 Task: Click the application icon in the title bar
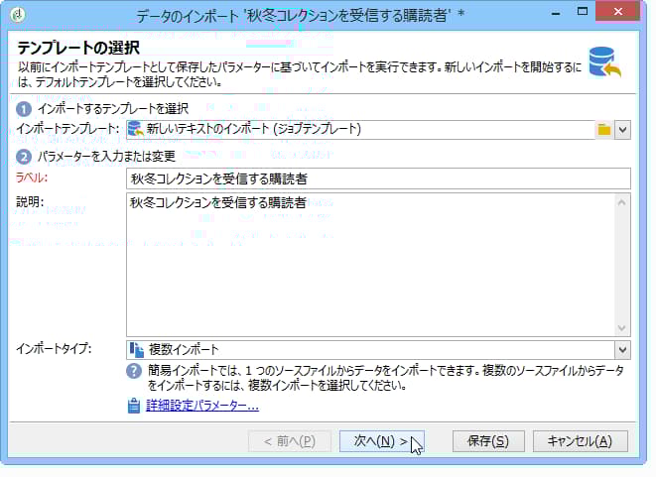[18, 15]
